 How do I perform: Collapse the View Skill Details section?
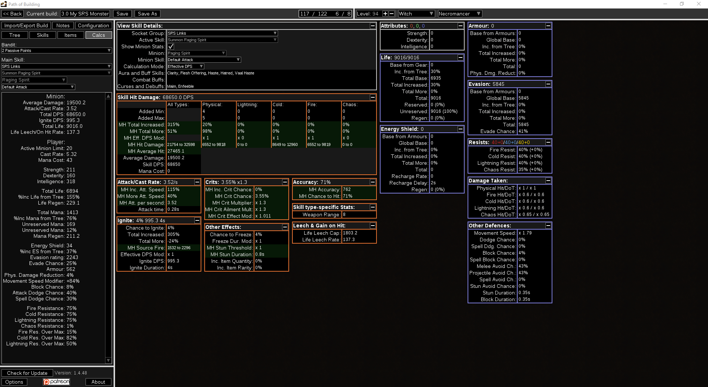(x=373, y=26)
